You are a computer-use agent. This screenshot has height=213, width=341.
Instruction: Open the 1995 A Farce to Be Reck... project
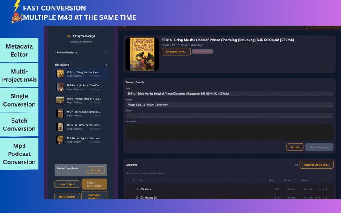(x=81, y=127)
